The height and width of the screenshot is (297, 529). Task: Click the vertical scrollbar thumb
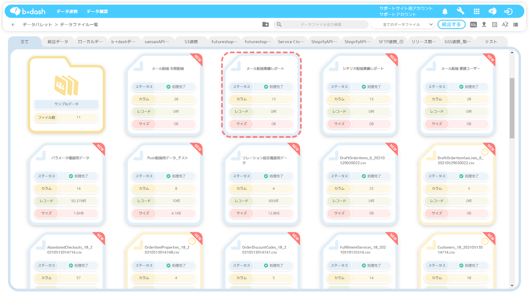(512, 108)
